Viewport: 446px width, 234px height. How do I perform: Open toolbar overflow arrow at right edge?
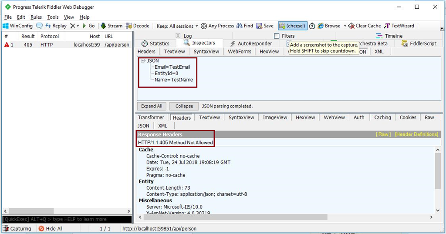pyautogui.click(x=442, y=28)
